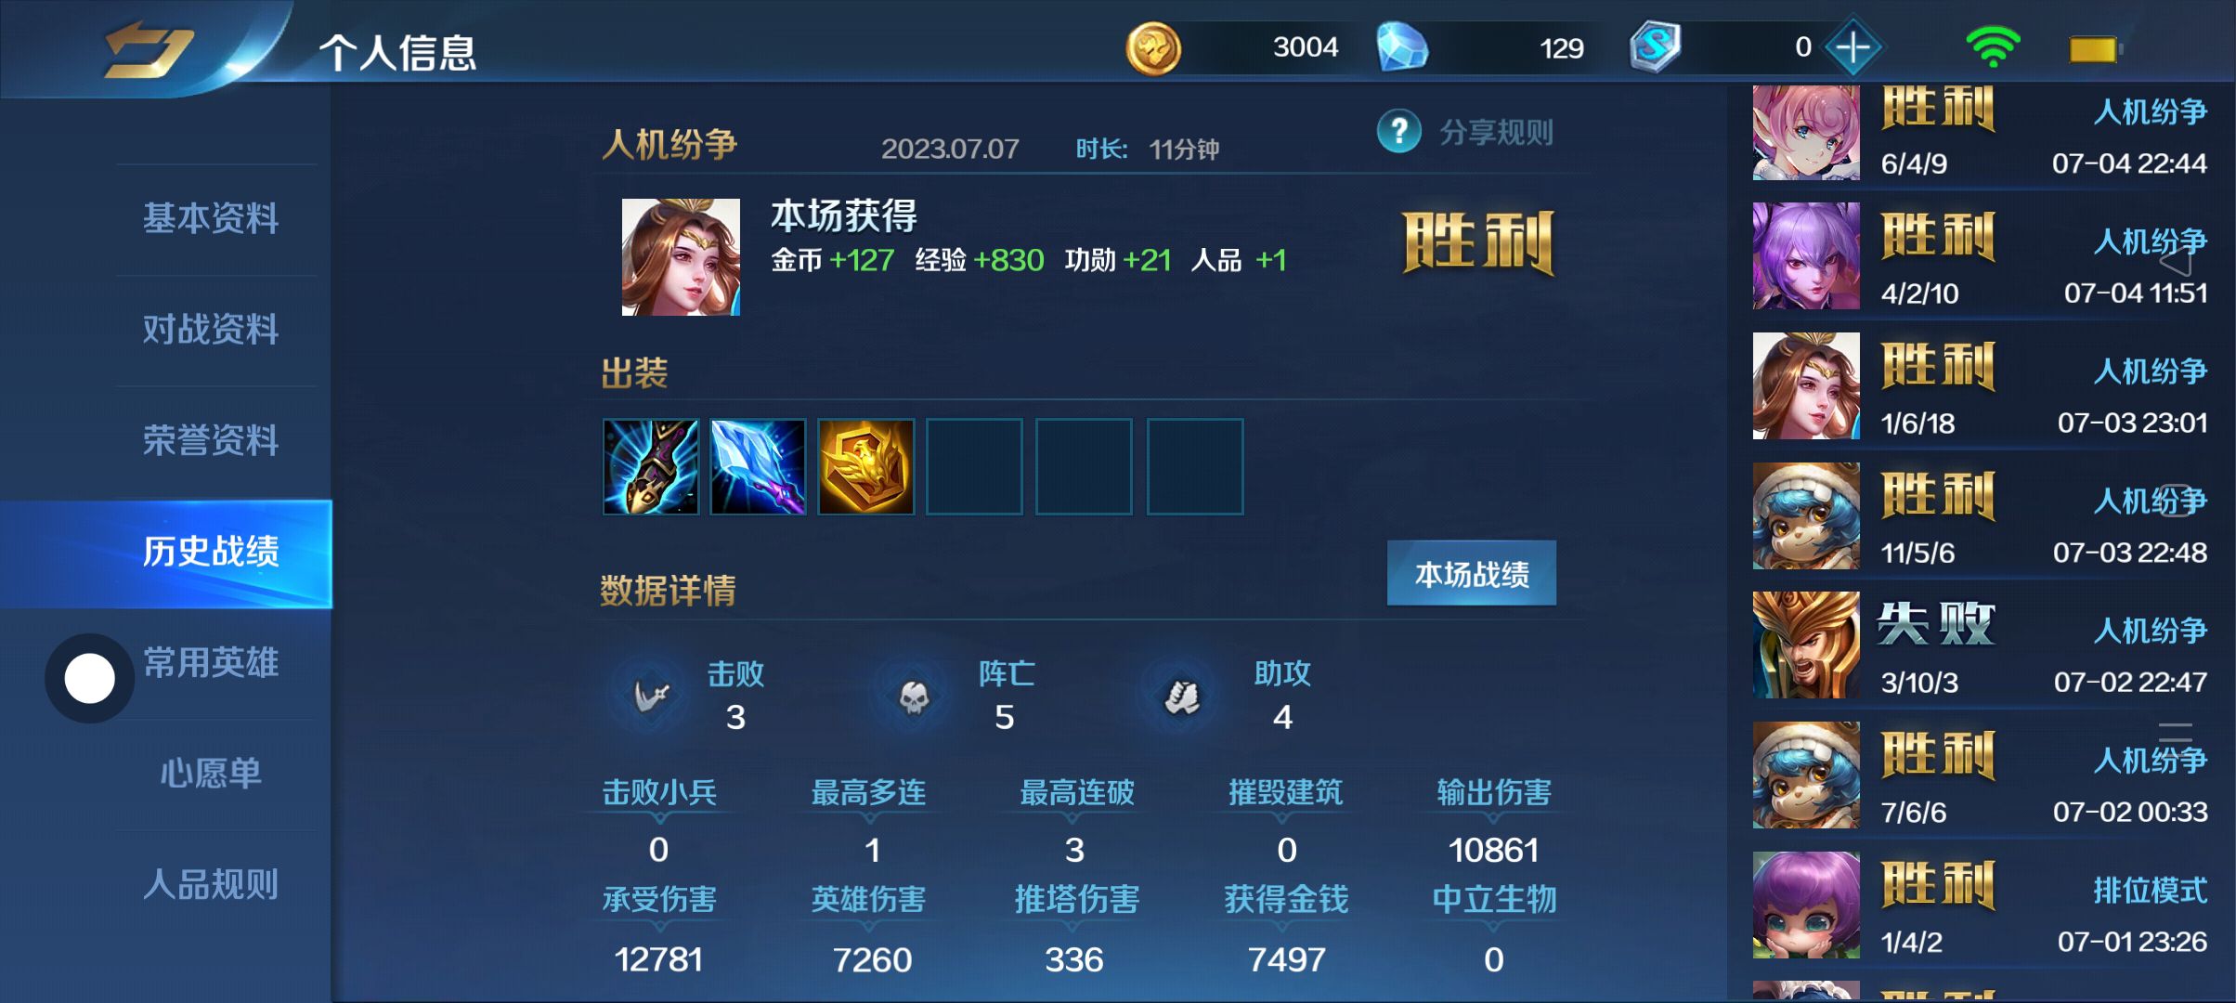The width and height of the screenshot is (2236, 1003).
Task: Tap the plus icon to add currency
Action: tap(1852, 47)
